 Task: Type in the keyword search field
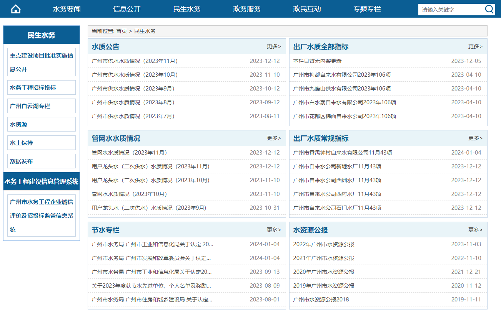coord(450,10)
